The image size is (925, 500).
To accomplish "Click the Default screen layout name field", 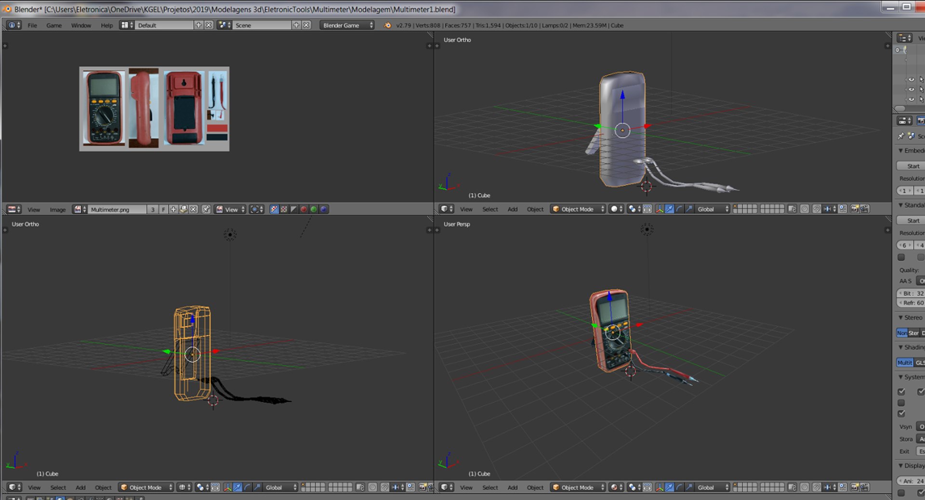I will click(x=165, y=26).
